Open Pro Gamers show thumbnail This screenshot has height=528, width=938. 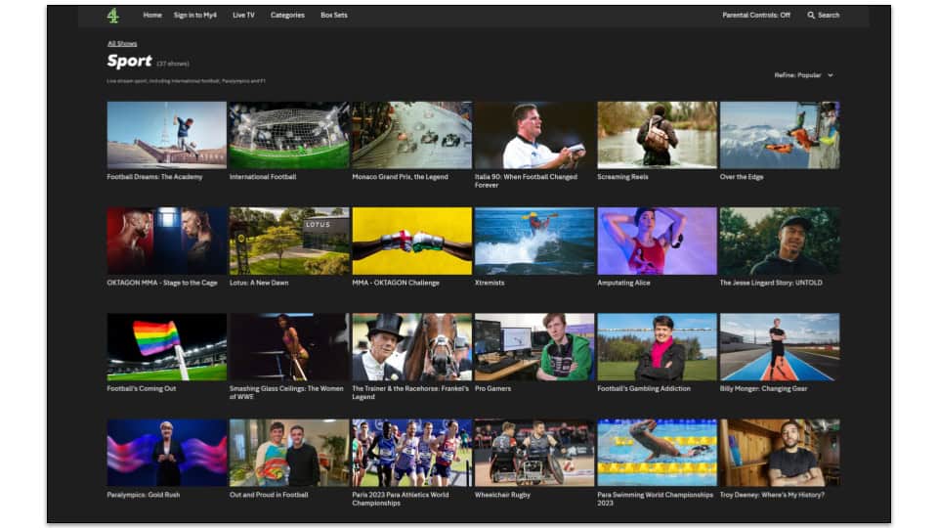point(534,346)
